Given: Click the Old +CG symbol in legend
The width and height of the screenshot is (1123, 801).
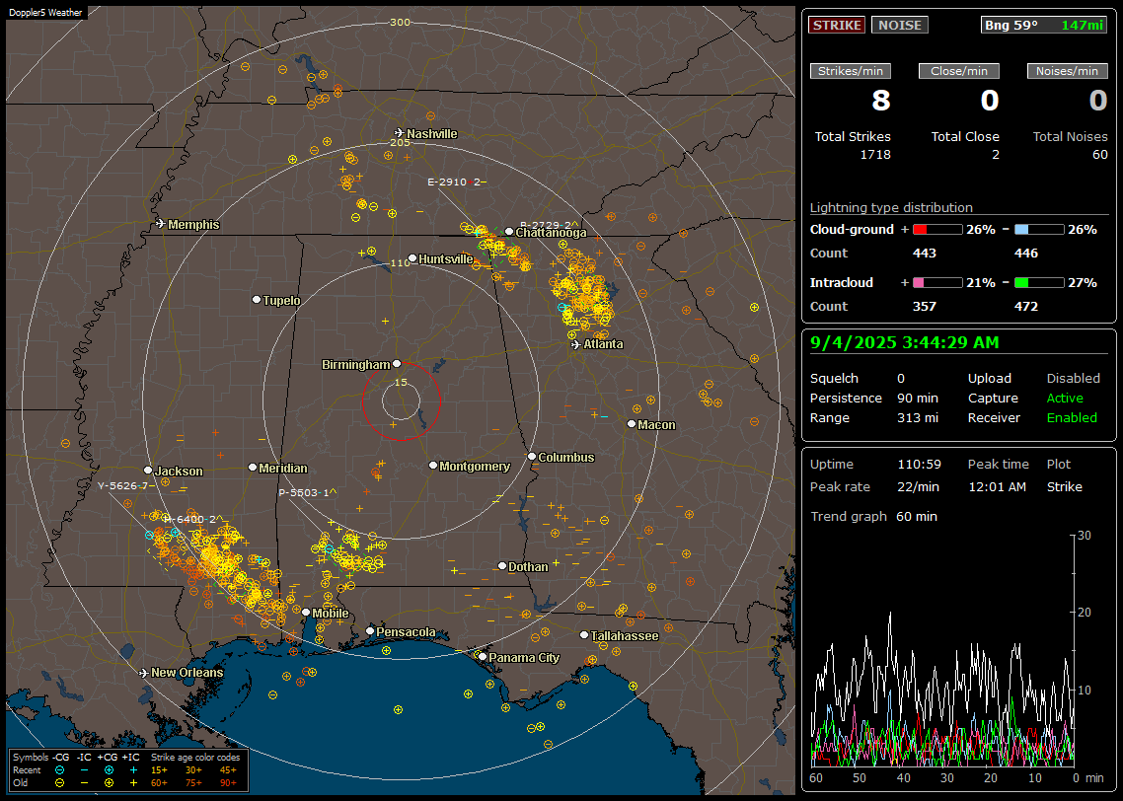Looking at the screenshot, I should (109, 783).
